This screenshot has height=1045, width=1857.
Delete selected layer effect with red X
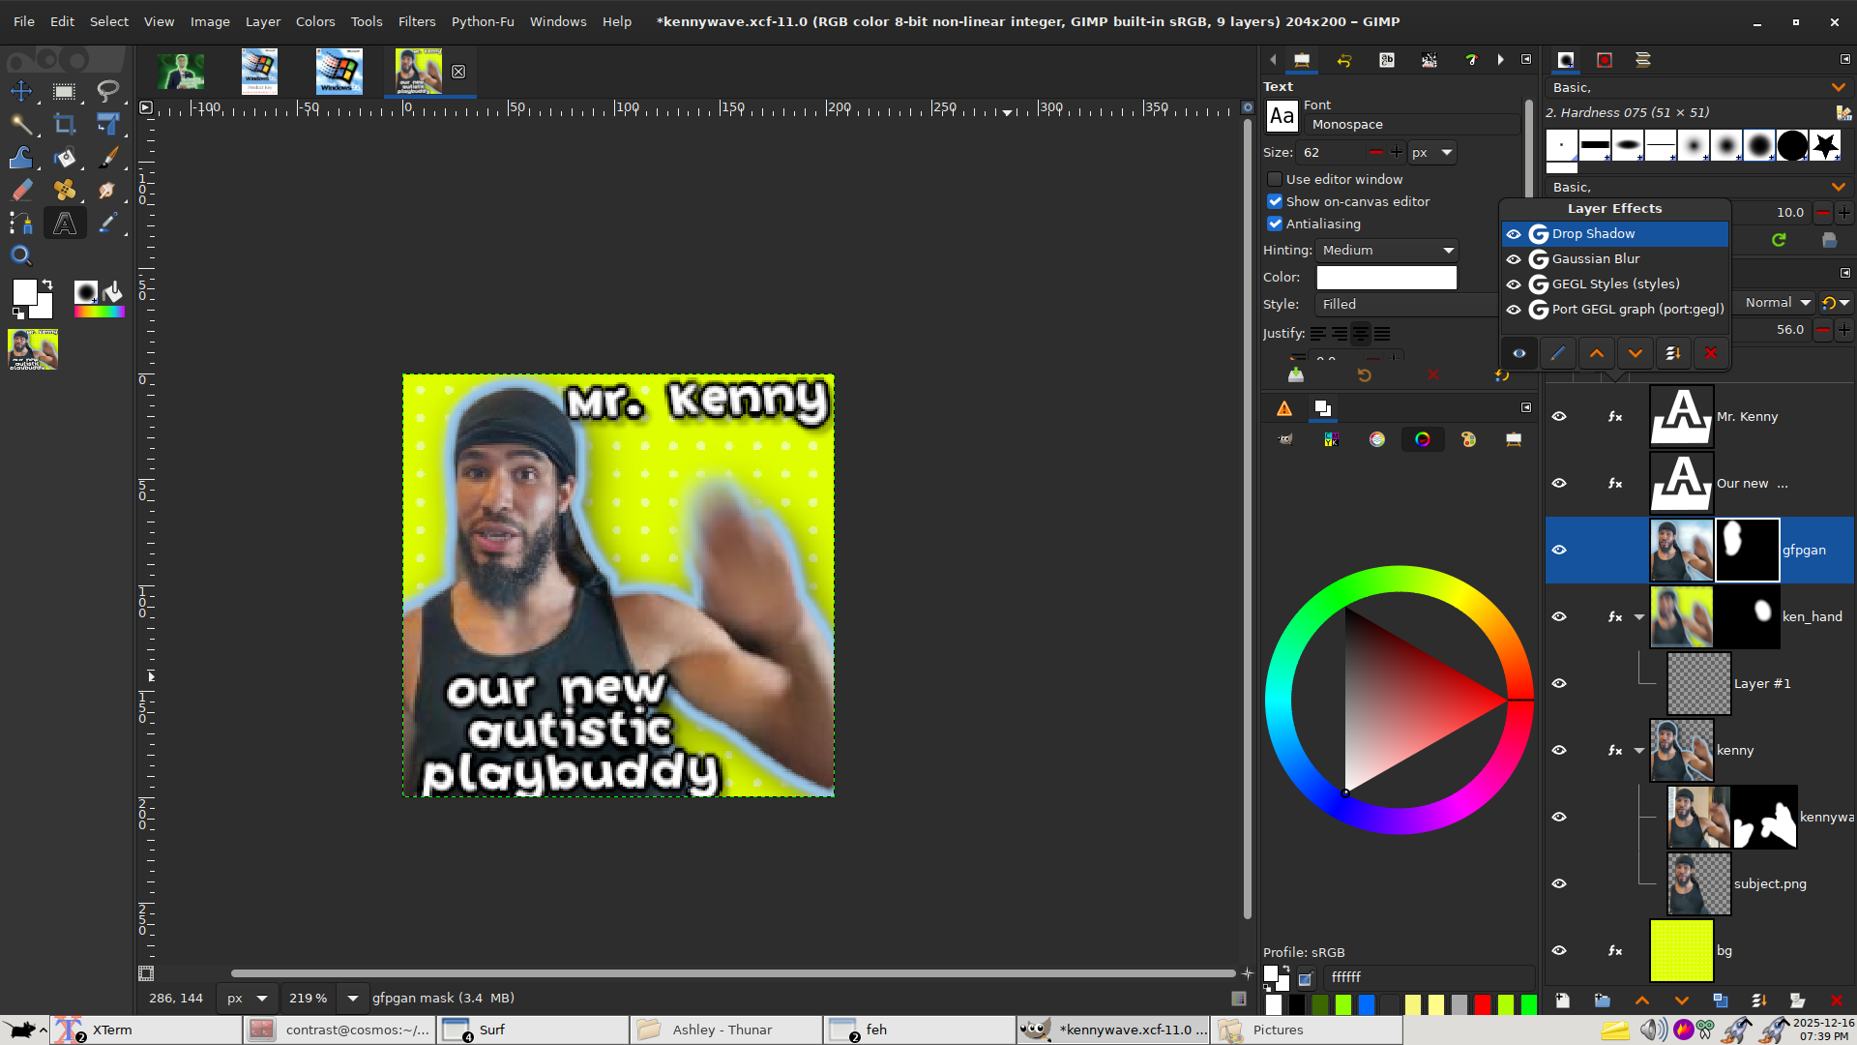(x=1711, y=353)
